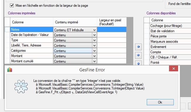Select Compte available column
This screenshot has width=191, height=112.
pyautogui.click(x=170, y=52)
